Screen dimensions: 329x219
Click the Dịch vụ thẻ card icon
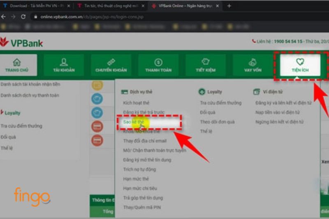click(125, 92)
